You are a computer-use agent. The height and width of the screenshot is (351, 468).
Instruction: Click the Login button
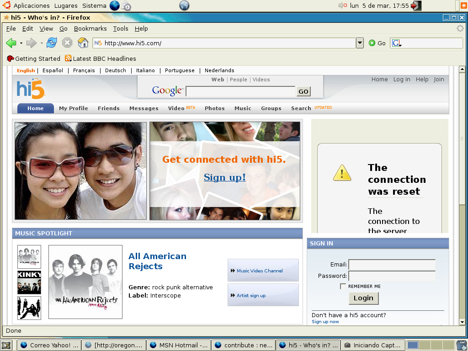point(363,298)
